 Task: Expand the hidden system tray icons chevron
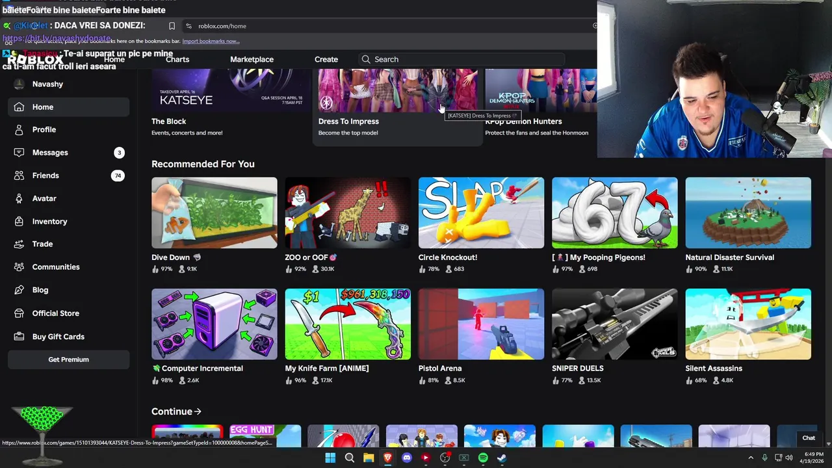[751, 458]
